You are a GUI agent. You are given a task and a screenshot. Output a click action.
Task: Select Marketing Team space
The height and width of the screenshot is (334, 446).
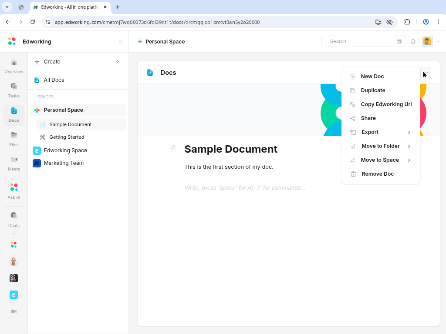pos(64,163)
